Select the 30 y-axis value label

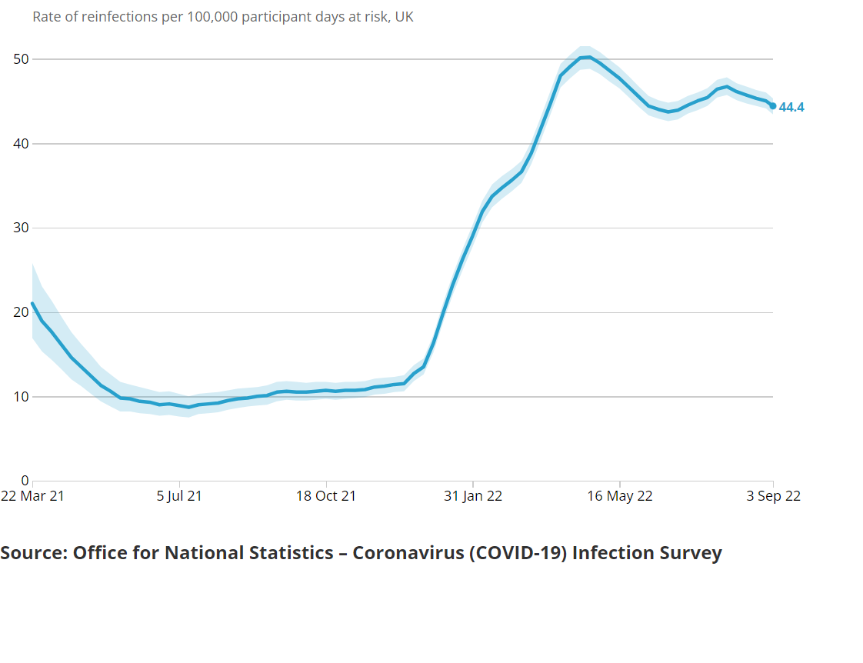tap(19, 228)
